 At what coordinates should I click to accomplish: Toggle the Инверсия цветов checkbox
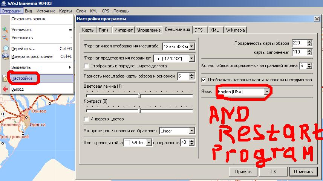click(86, 119)
